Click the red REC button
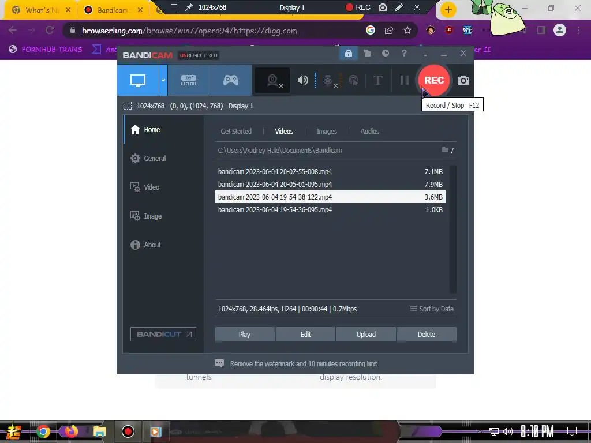591x443 pixels. tap(434, 80)
